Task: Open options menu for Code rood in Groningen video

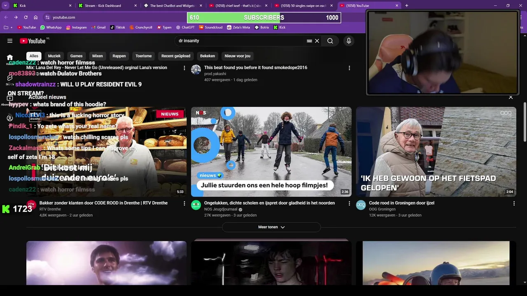Action: coord(514,203)
